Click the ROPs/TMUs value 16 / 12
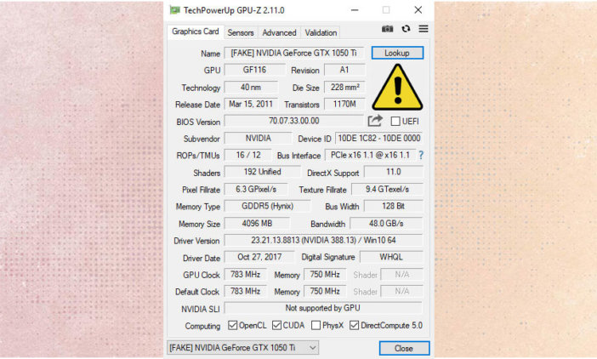This screenshot has height=359, width=597. click(x=247, y=155)
